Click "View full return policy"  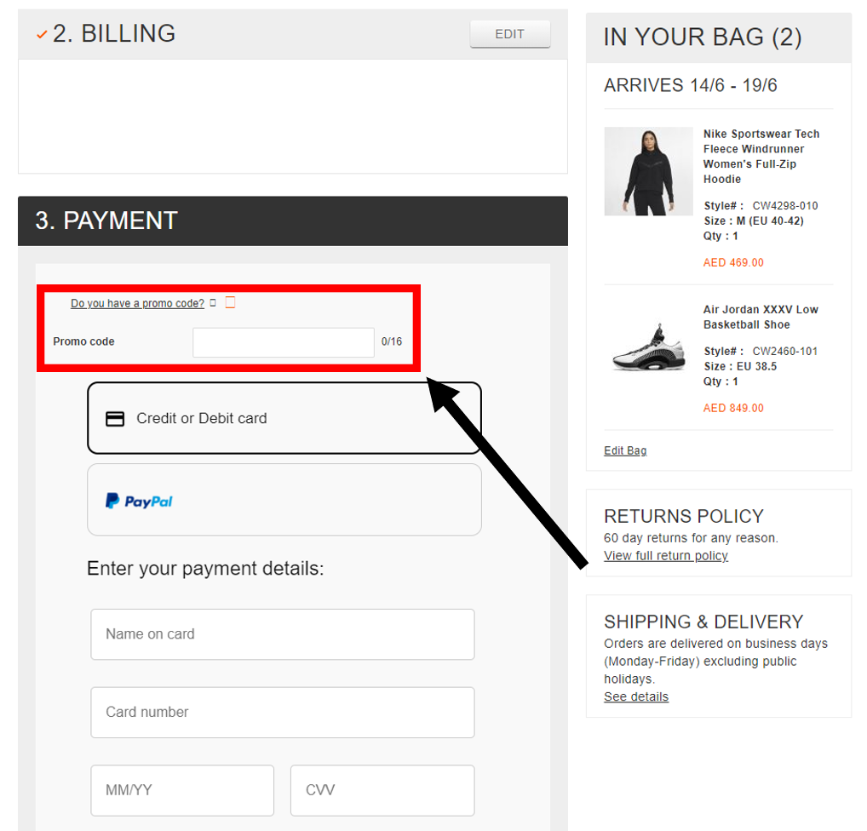tap(665, 555)
